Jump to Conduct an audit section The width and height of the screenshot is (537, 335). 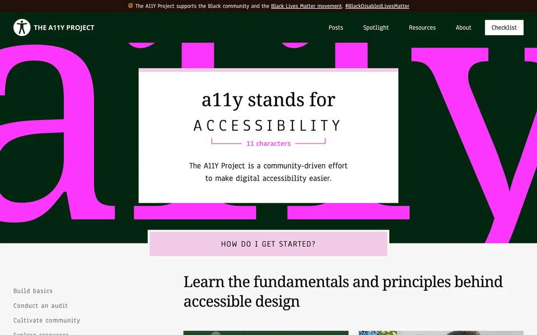click(x=40, y=305)
